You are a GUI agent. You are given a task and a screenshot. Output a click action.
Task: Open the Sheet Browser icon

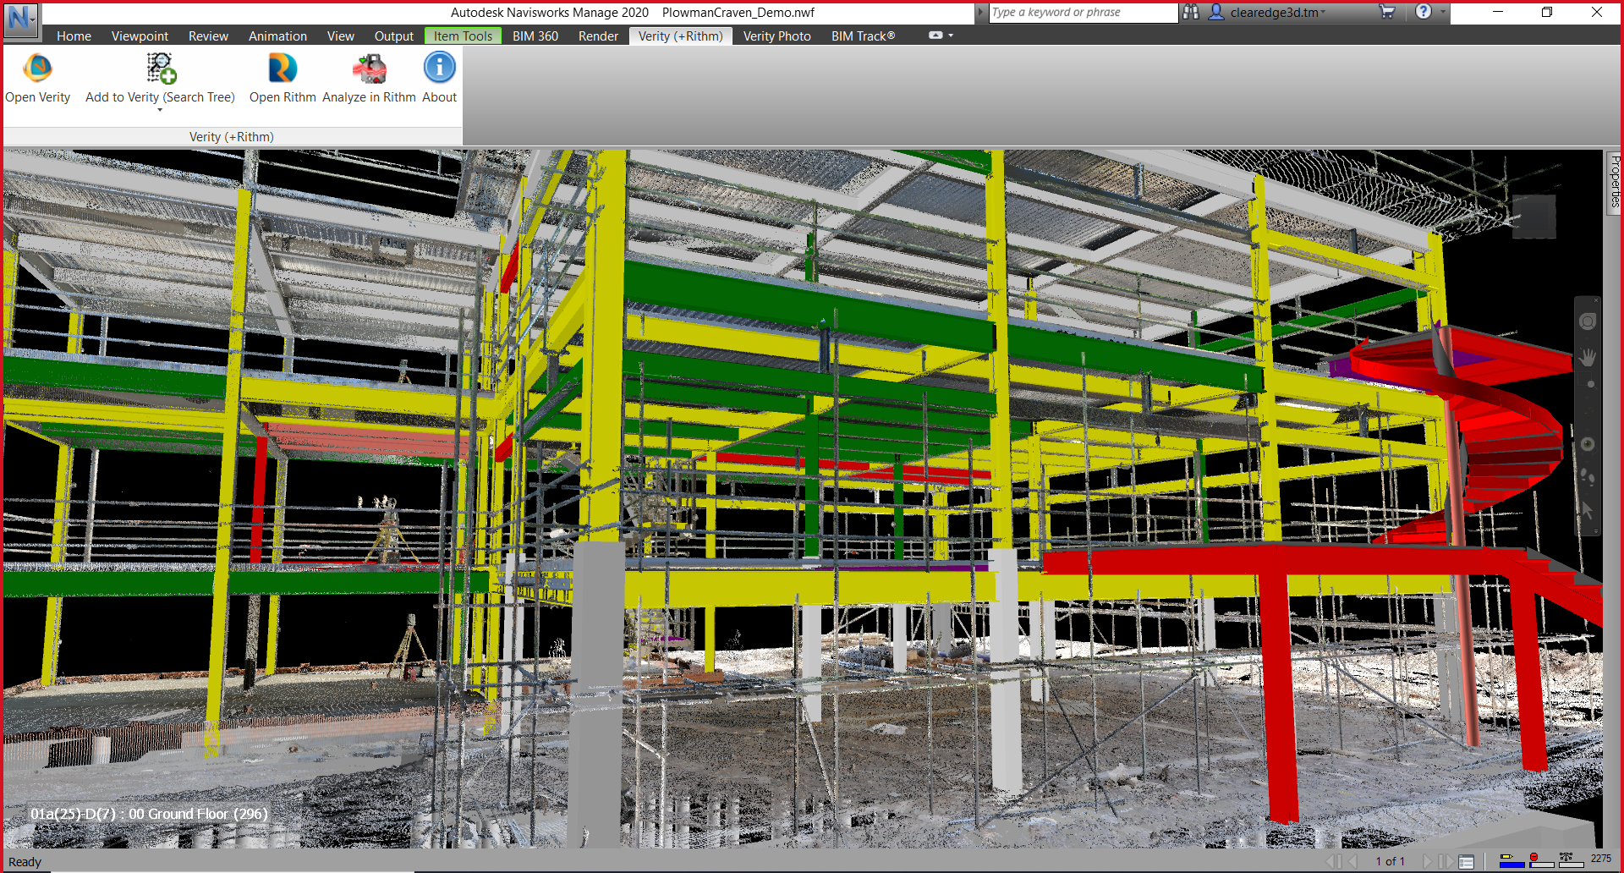[x=1467, y=861]
